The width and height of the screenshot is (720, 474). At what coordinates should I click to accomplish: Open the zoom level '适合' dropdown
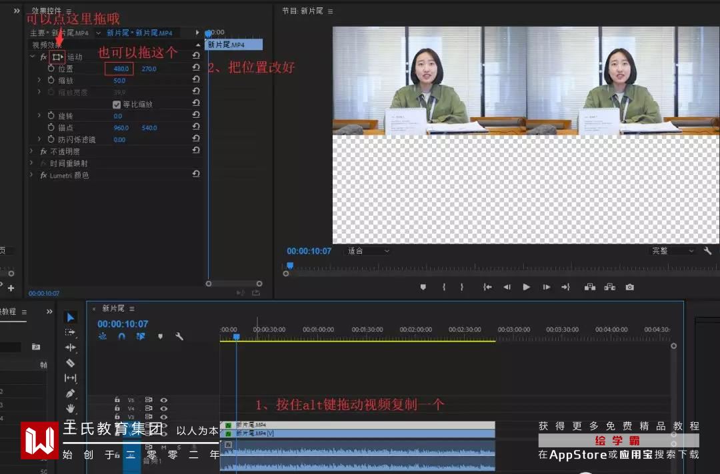click(x=368, y=251)
